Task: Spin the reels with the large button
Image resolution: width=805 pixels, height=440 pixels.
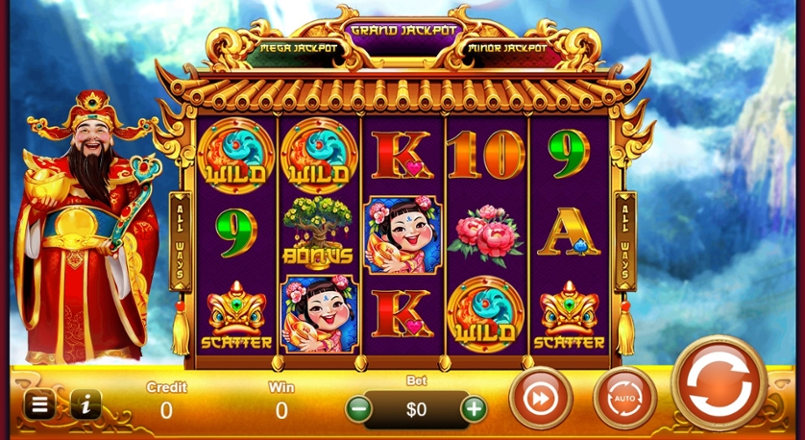Action: click(x=720, y=383)
